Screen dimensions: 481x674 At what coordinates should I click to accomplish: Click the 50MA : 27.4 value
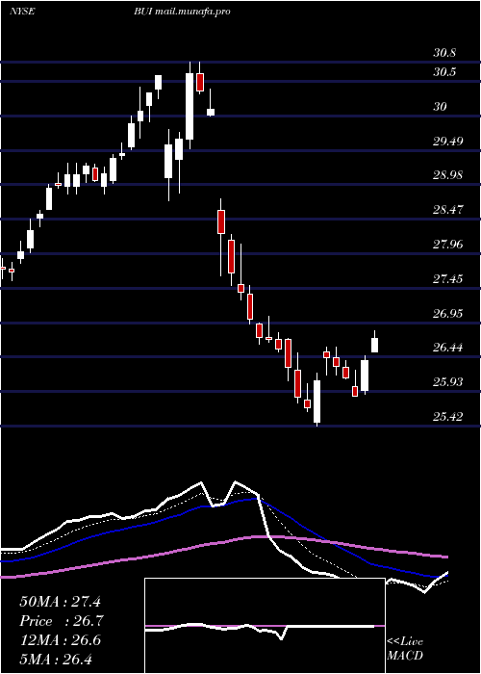[x=60, y=602]
